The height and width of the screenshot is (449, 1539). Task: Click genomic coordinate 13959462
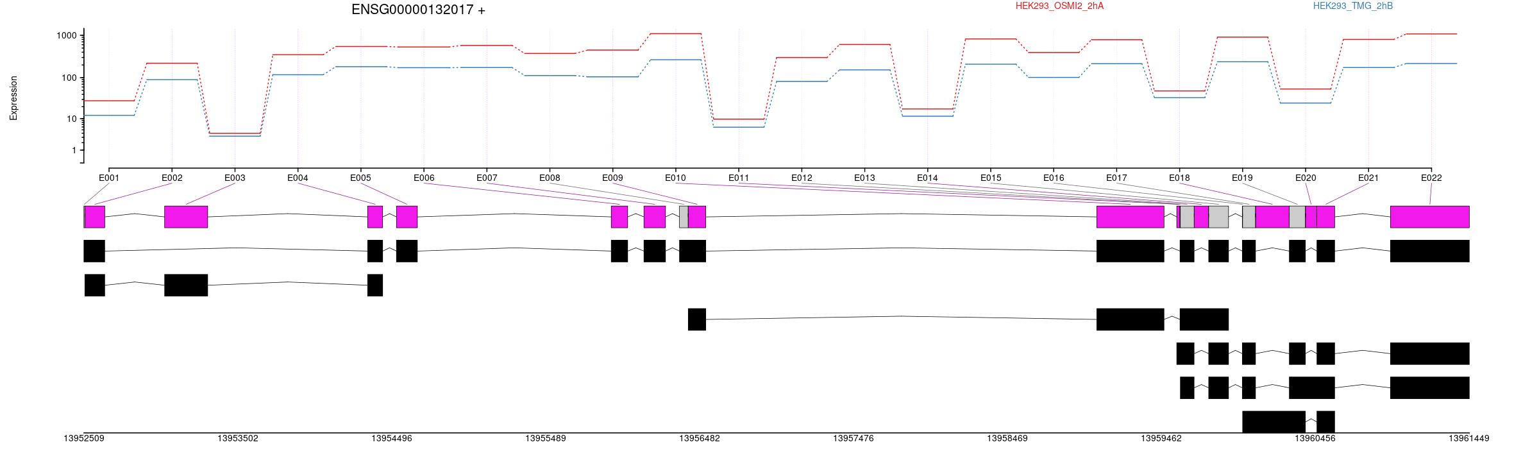1161,439
